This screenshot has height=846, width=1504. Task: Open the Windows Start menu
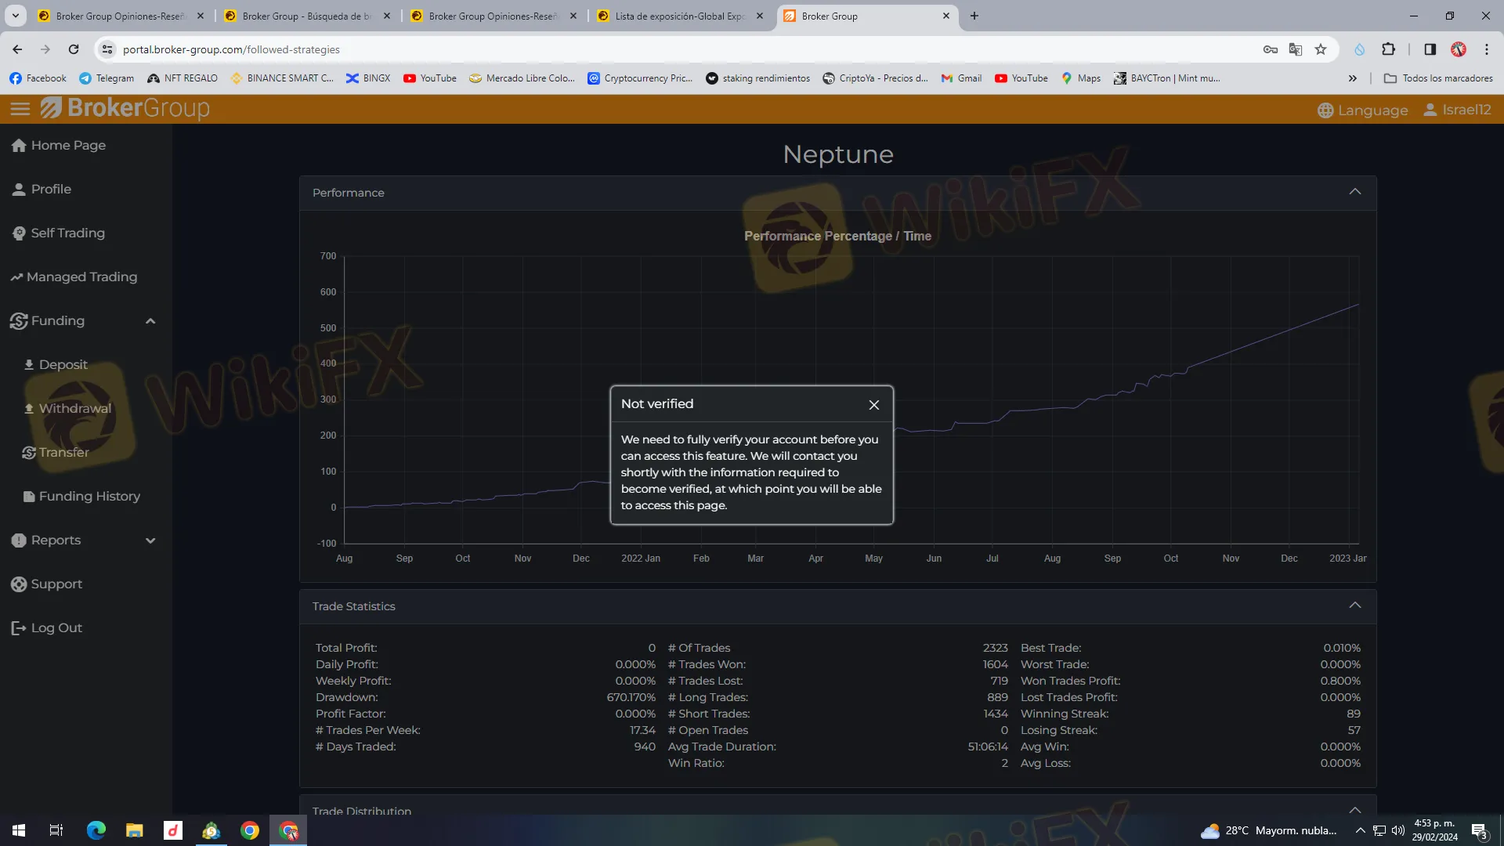click(x=19, y=830)
